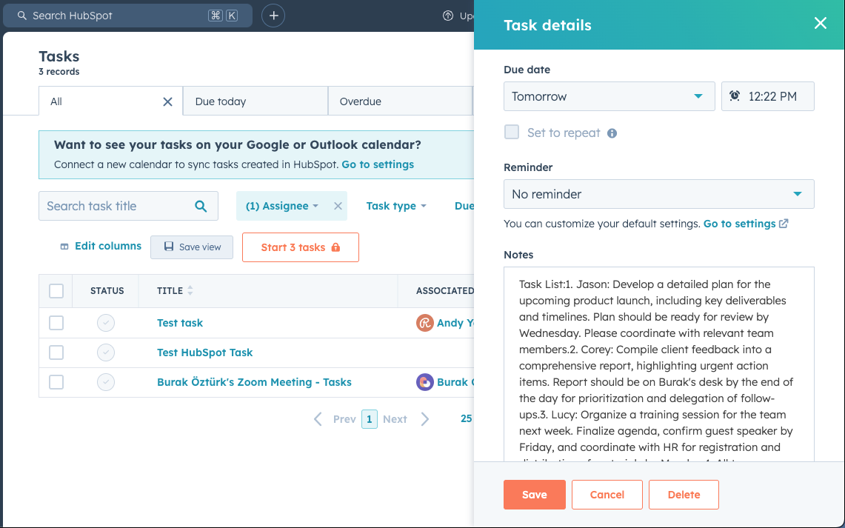Image resolution: width=845 pixels, height=528 pixels.
Task: Mark Test task as complete
Action: click(106, 323)
